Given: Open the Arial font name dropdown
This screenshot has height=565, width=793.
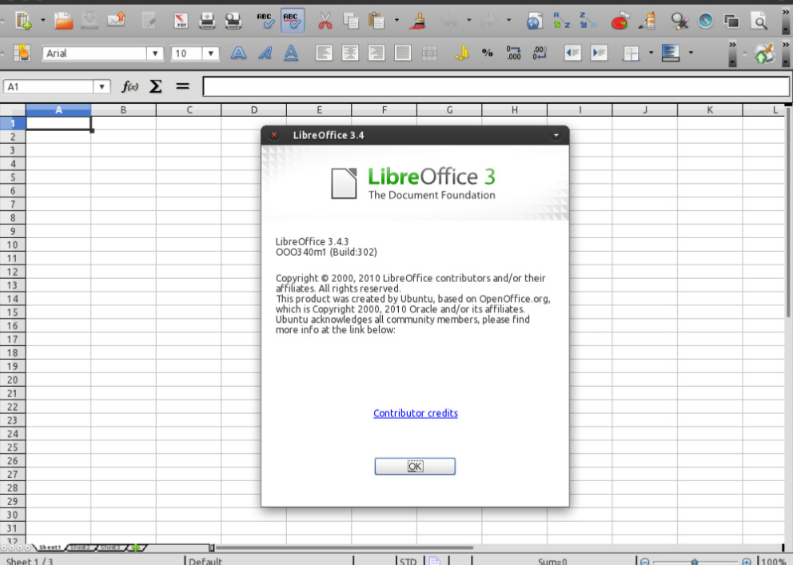Looking at the screenshot, I should coord(155,53).
